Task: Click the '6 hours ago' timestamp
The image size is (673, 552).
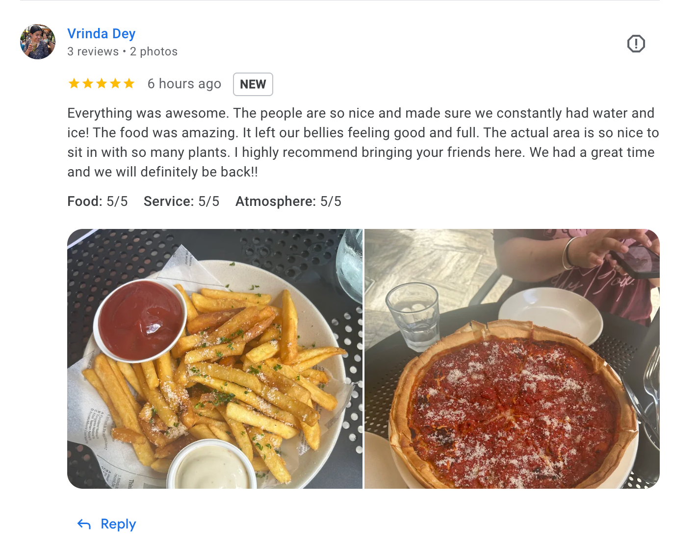Action: pos(184,84)
